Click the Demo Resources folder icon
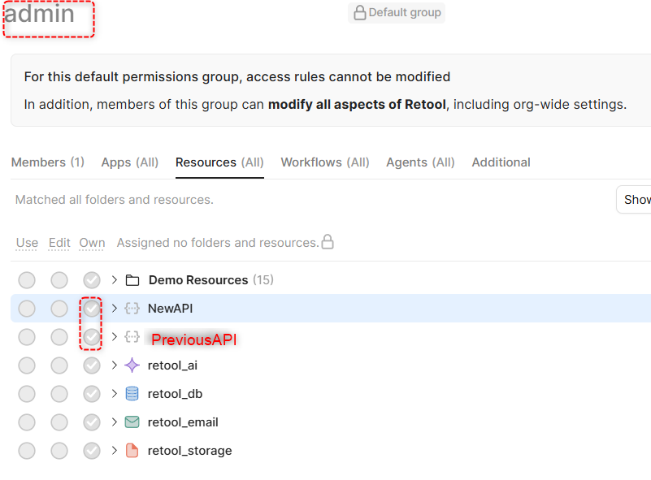The image size is (651, 480). coord(132,280)
